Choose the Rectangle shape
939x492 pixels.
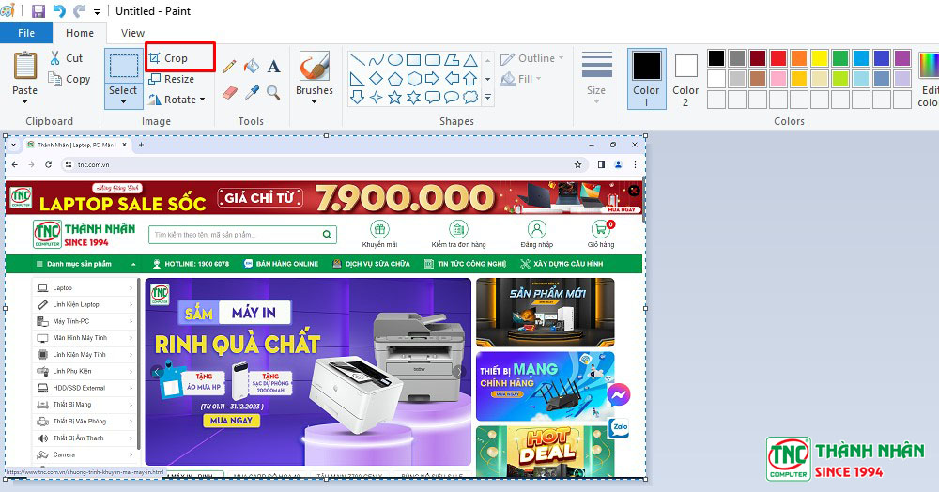(x=414, y=60)
